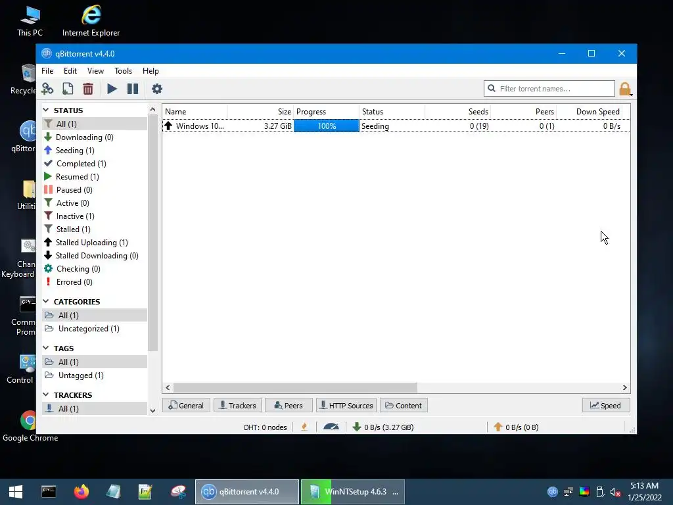The width and height of the screenshot is (673, 505).
Task: Click the connection status flame icon
Action: [x=304, y=427]
